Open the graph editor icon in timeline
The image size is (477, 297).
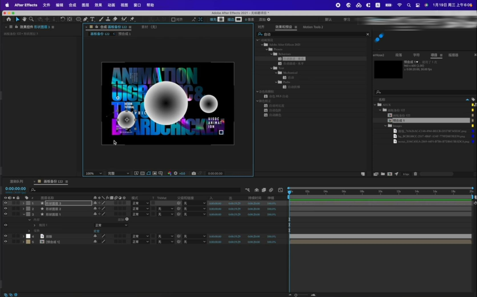[280, 190]
